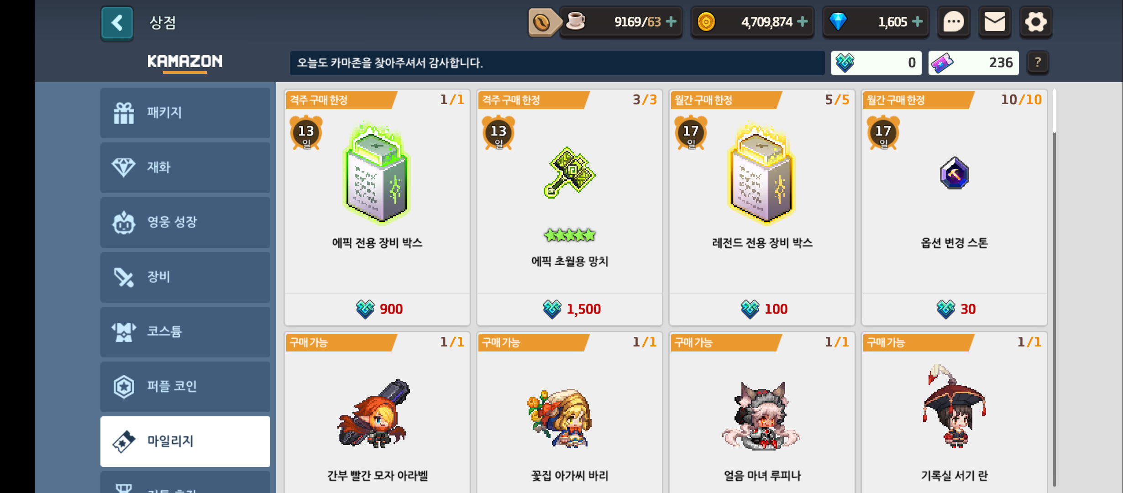
Task: Open the settings gear icon
Action: point(1035,22)
